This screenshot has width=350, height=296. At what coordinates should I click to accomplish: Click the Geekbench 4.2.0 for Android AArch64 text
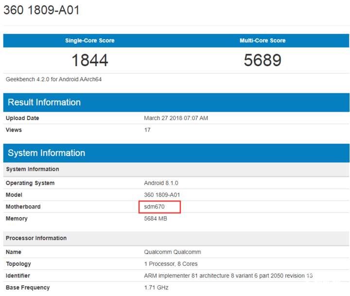(x=53, y=79)
